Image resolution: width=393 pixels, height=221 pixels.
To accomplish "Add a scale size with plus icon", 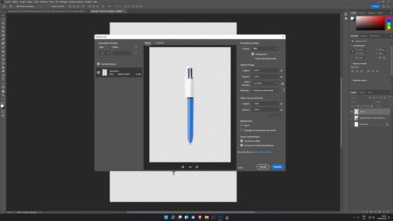I will coord(136,47).
